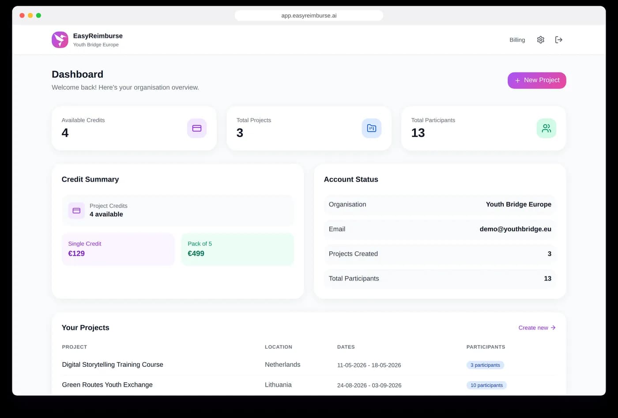Click the Account Status heading
Image resolution: width=618 pixels, height=418 pixels.
click(x=351, y=179)
